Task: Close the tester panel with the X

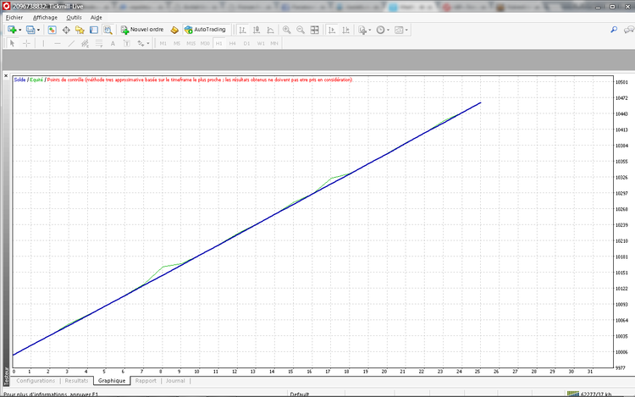Action: pos(8,76)
